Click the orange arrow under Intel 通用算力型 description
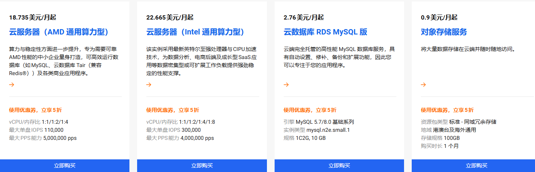Screen dimensions: 535x172 click(149, 85)
